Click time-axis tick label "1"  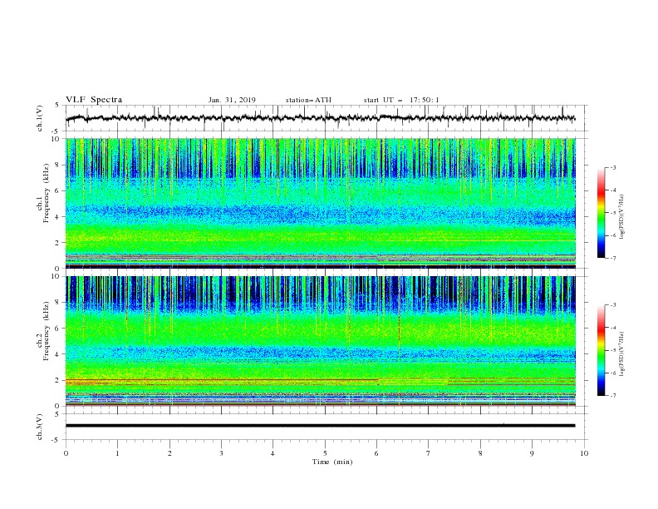point(117,453)
